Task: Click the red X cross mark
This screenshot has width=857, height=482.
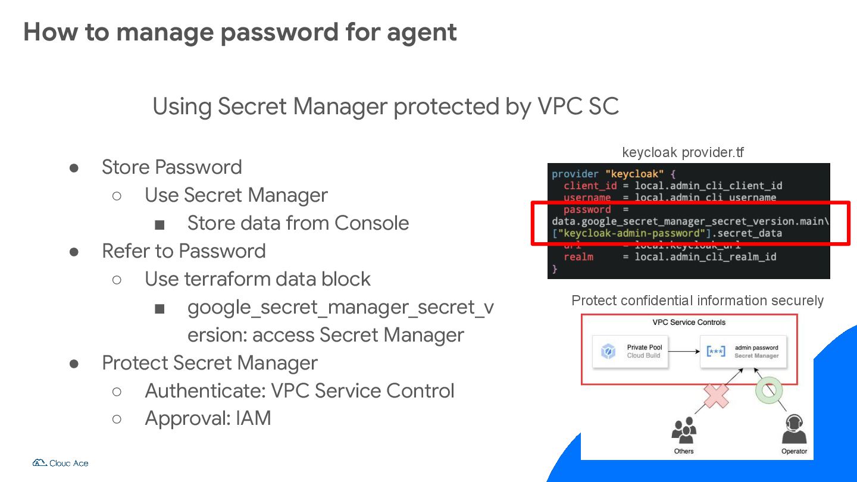Action: pyautogui.click(x=717, y=395)
